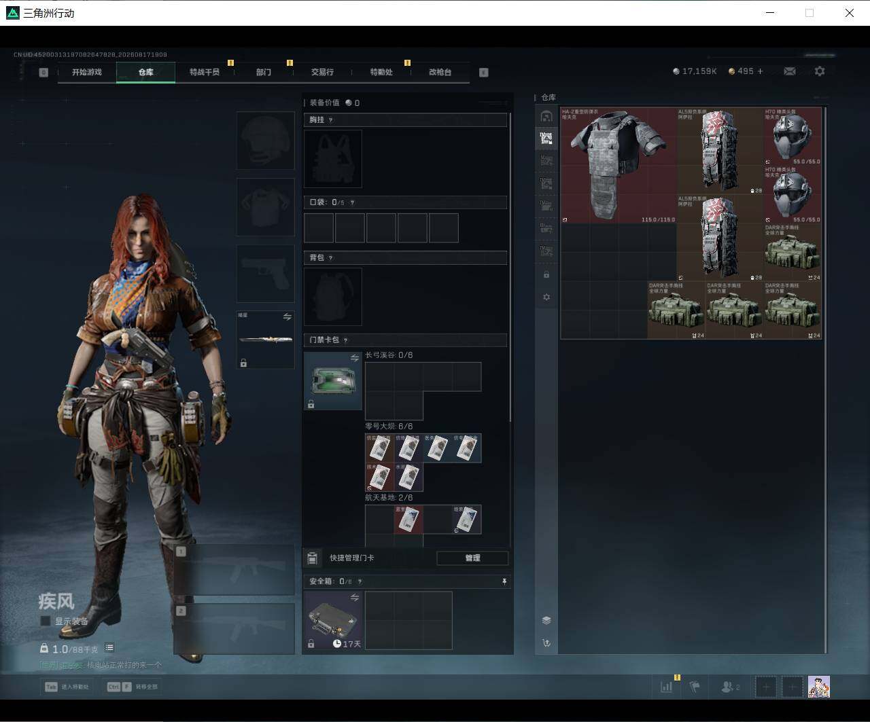
Task: Open the statistics bar chart icon
Action: [x=666, y=687]
